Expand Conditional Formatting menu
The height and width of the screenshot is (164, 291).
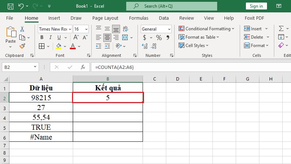233,29
